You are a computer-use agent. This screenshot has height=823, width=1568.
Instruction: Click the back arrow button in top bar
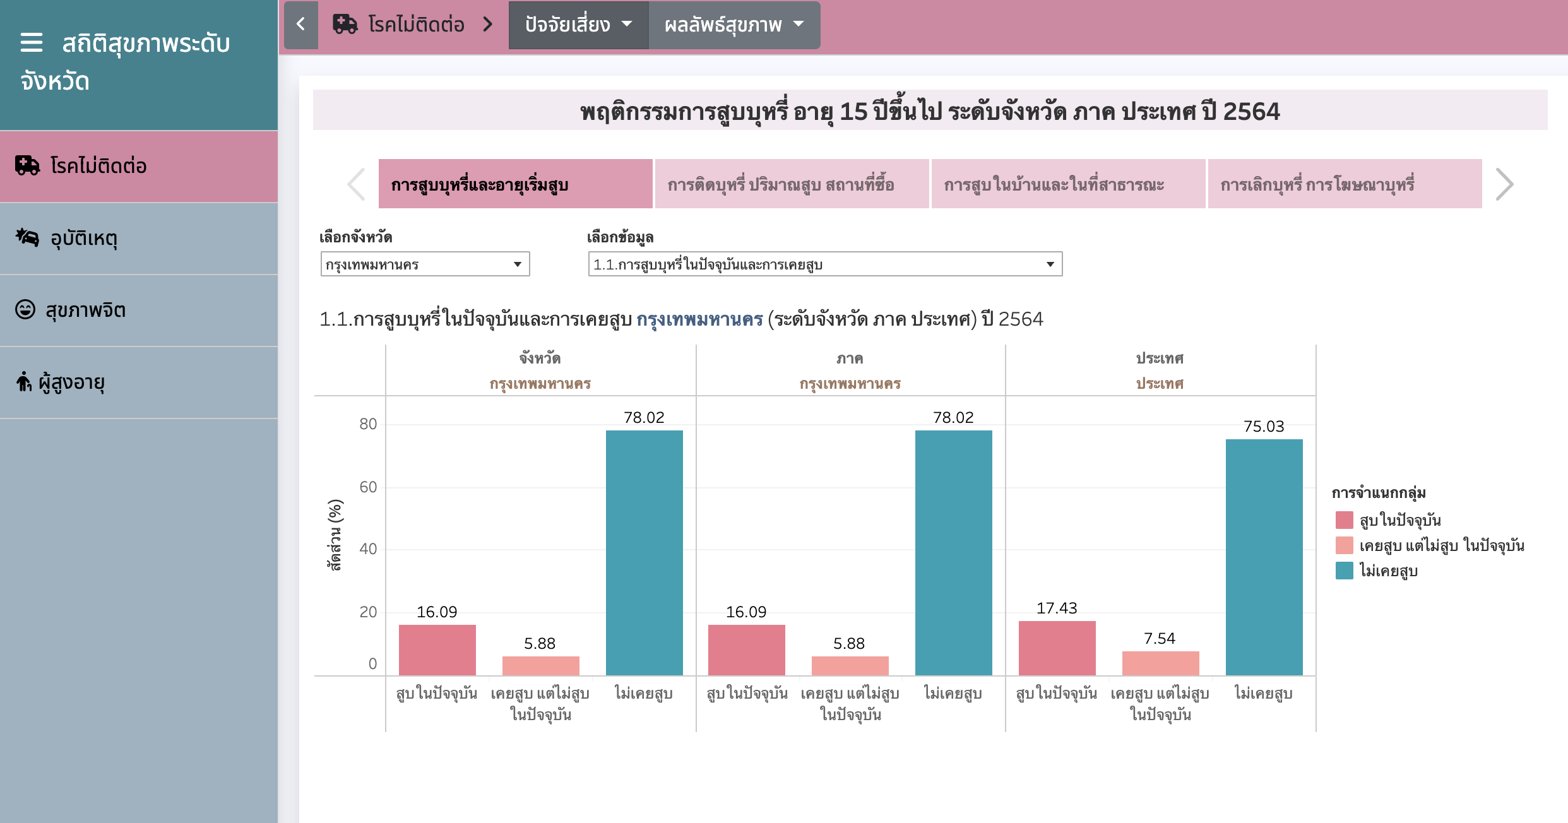click(x=301, y=25)
